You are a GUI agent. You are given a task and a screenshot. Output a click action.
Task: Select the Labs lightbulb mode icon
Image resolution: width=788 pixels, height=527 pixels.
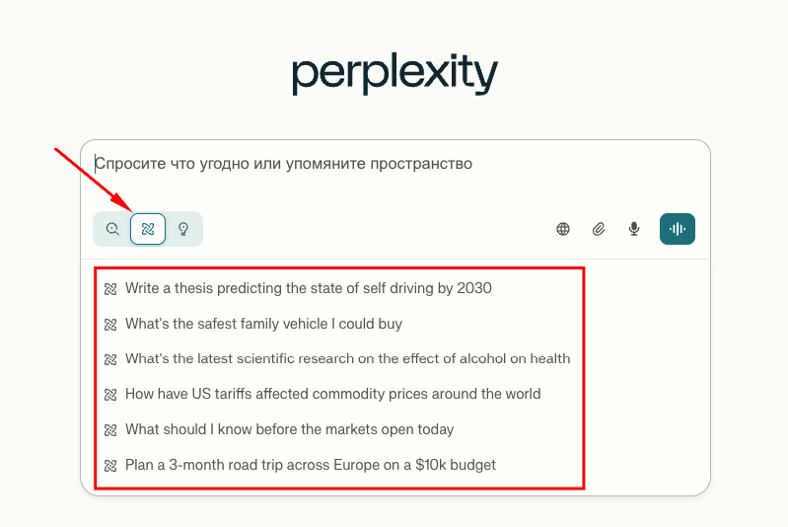point(182,229)
